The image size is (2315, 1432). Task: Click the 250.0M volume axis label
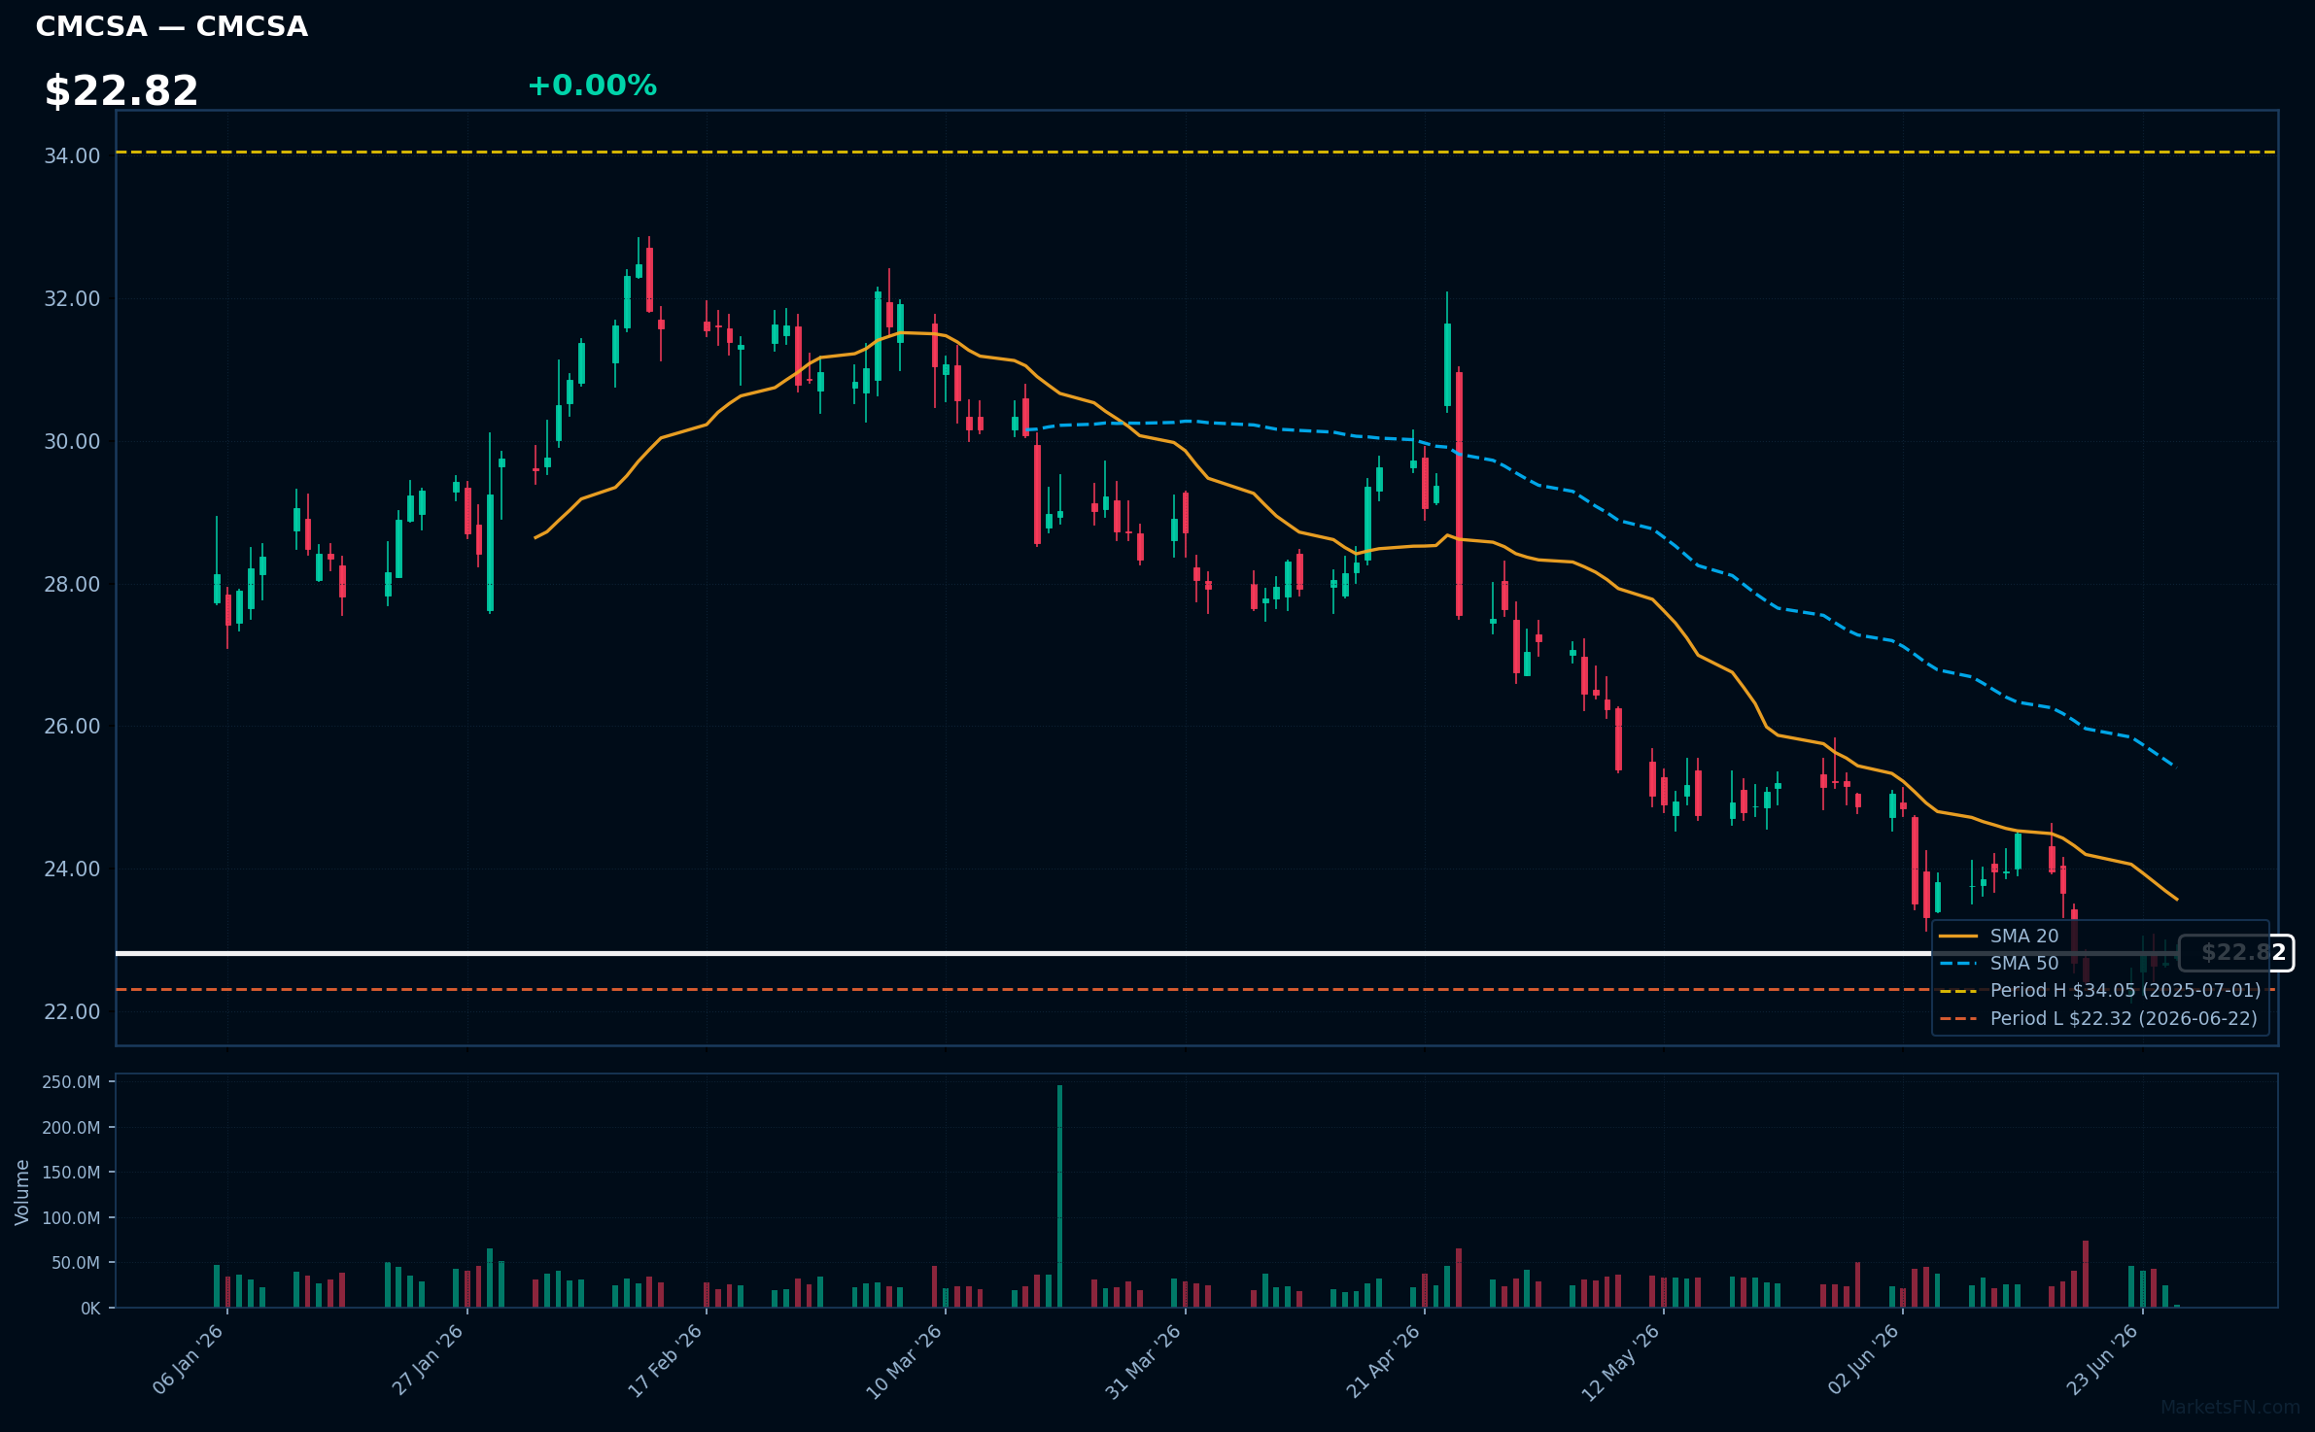[x=71, y=1082]
